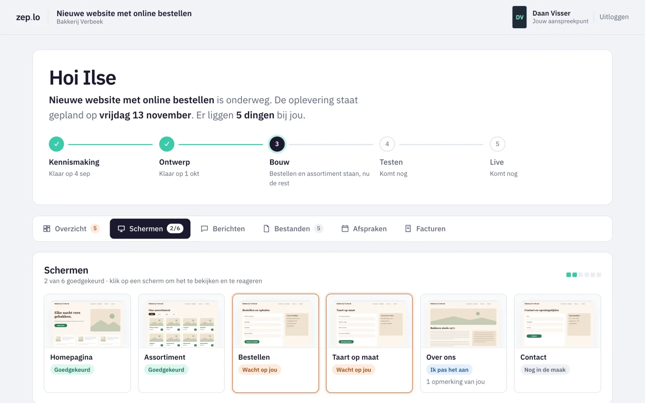
Task: Click the monitor icon in Schermen tab
Action: [121, 229]
